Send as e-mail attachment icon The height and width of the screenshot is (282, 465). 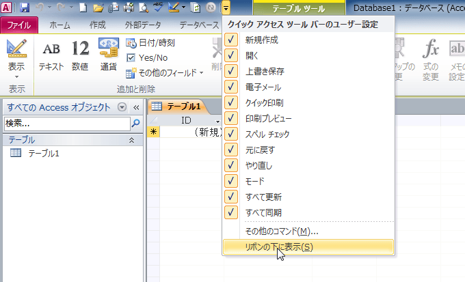click(x=114, y=8)
